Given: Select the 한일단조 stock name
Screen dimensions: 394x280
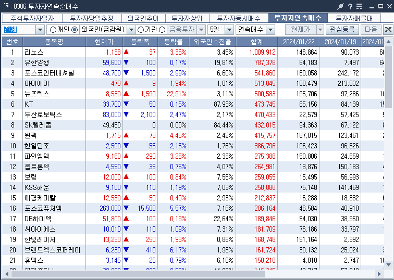Looking at the screenshot, I should pos(36,146).
